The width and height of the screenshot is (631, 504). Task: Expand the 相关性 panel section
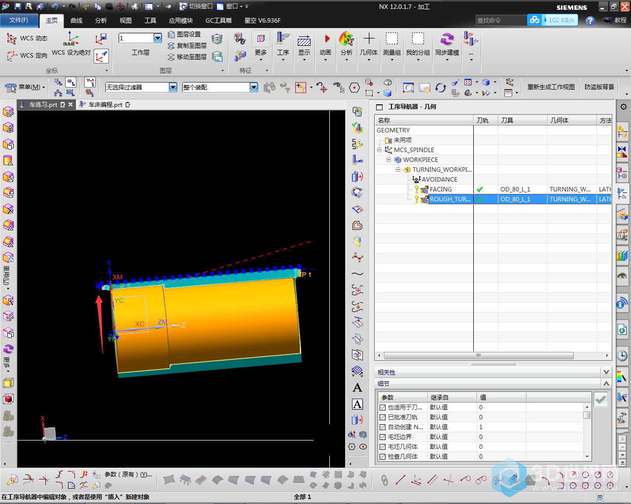click(x=606, y=372)
